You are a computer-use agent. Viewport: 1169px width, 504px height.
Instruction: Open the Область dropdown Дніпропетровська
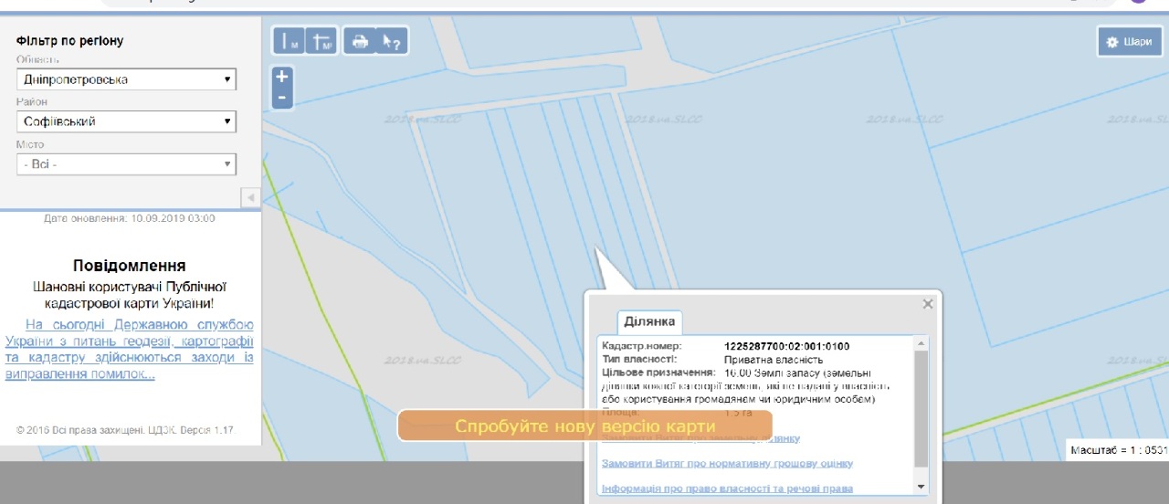point(126,79)
